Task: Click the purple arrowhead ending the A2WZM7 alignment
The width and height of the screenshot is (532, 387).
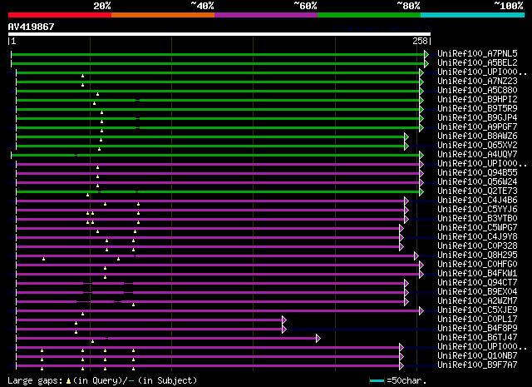Action: pyautogui.click(x=406, y=302)
